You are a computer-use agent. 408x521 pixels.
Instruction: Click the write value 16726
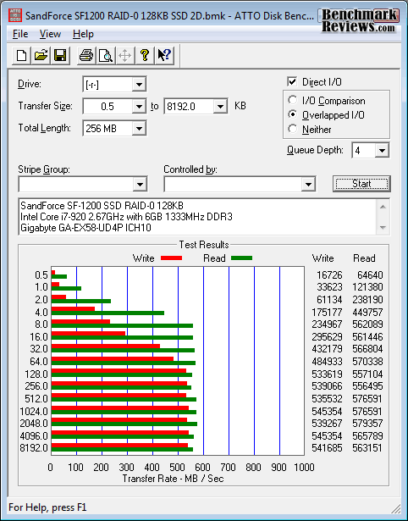coord(329,275)
